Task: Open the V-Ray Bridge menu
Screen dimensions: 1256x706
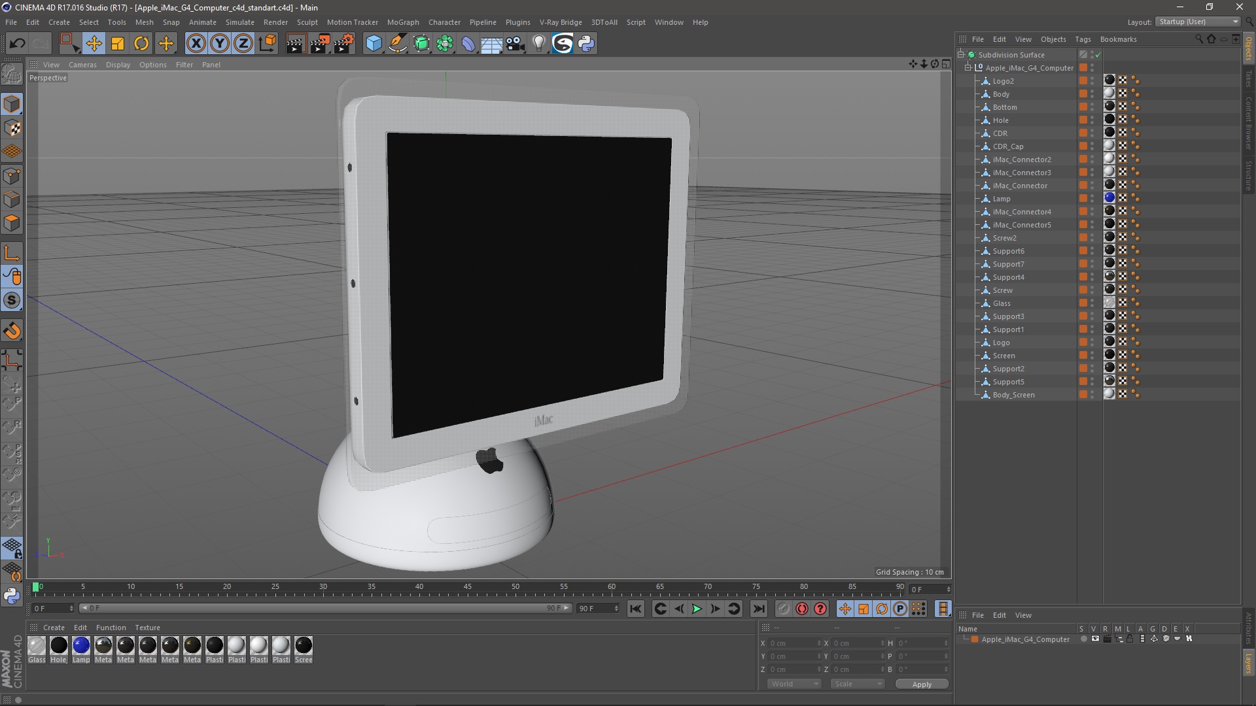Action: pos(561,22)
